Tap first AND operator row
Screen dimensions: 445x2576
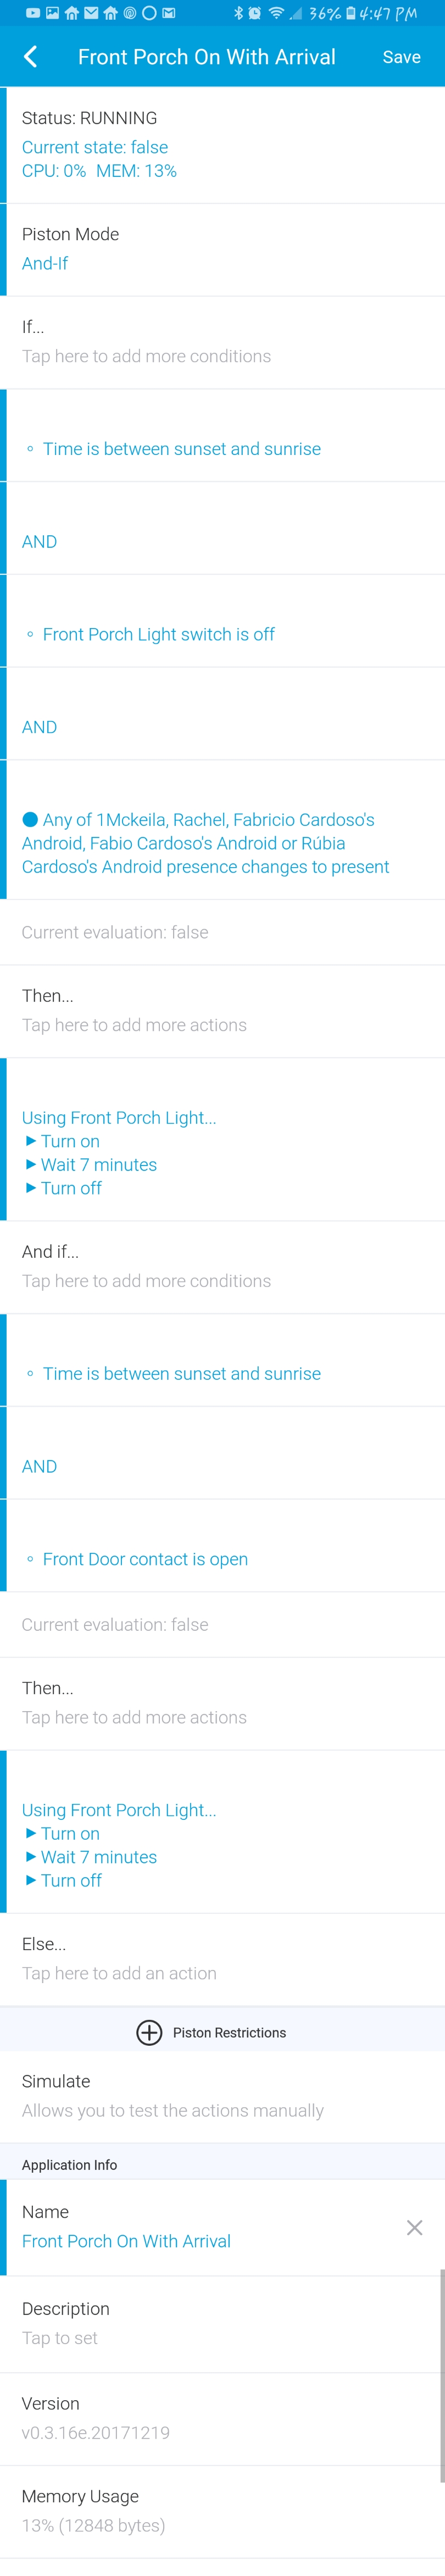(222, 528)
